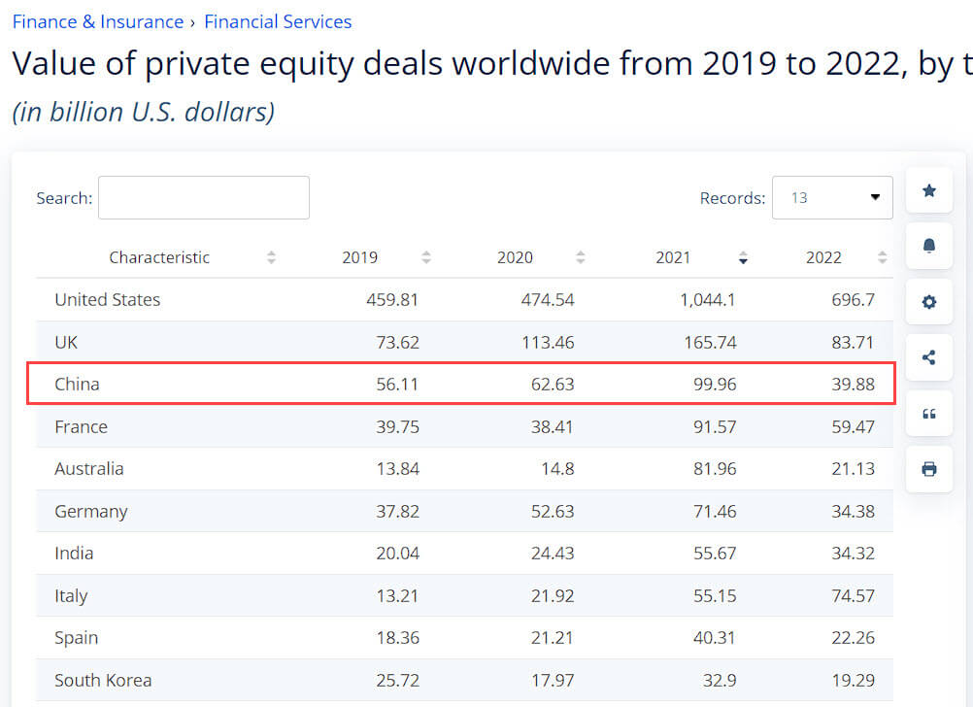973x707 pixels.
Task: Click the 2020 column header text
Action: click(x=515, y=257)
